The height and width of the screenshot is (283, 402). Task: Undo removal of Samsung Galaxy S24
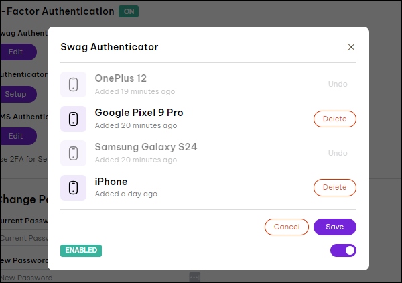338,154
